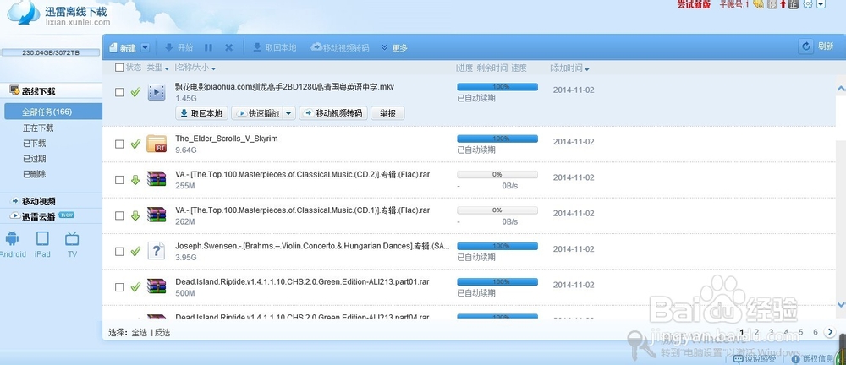Screen dimensions: 846x365
Task: Expand the 更多 more menu
Action: pos(394,48)
